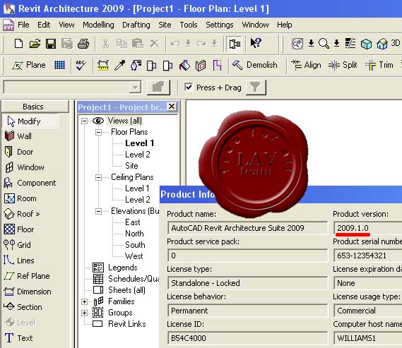Viewport: 402px width, 348px height.
Task: Click the Delete X icon
Action: [154, 44]
